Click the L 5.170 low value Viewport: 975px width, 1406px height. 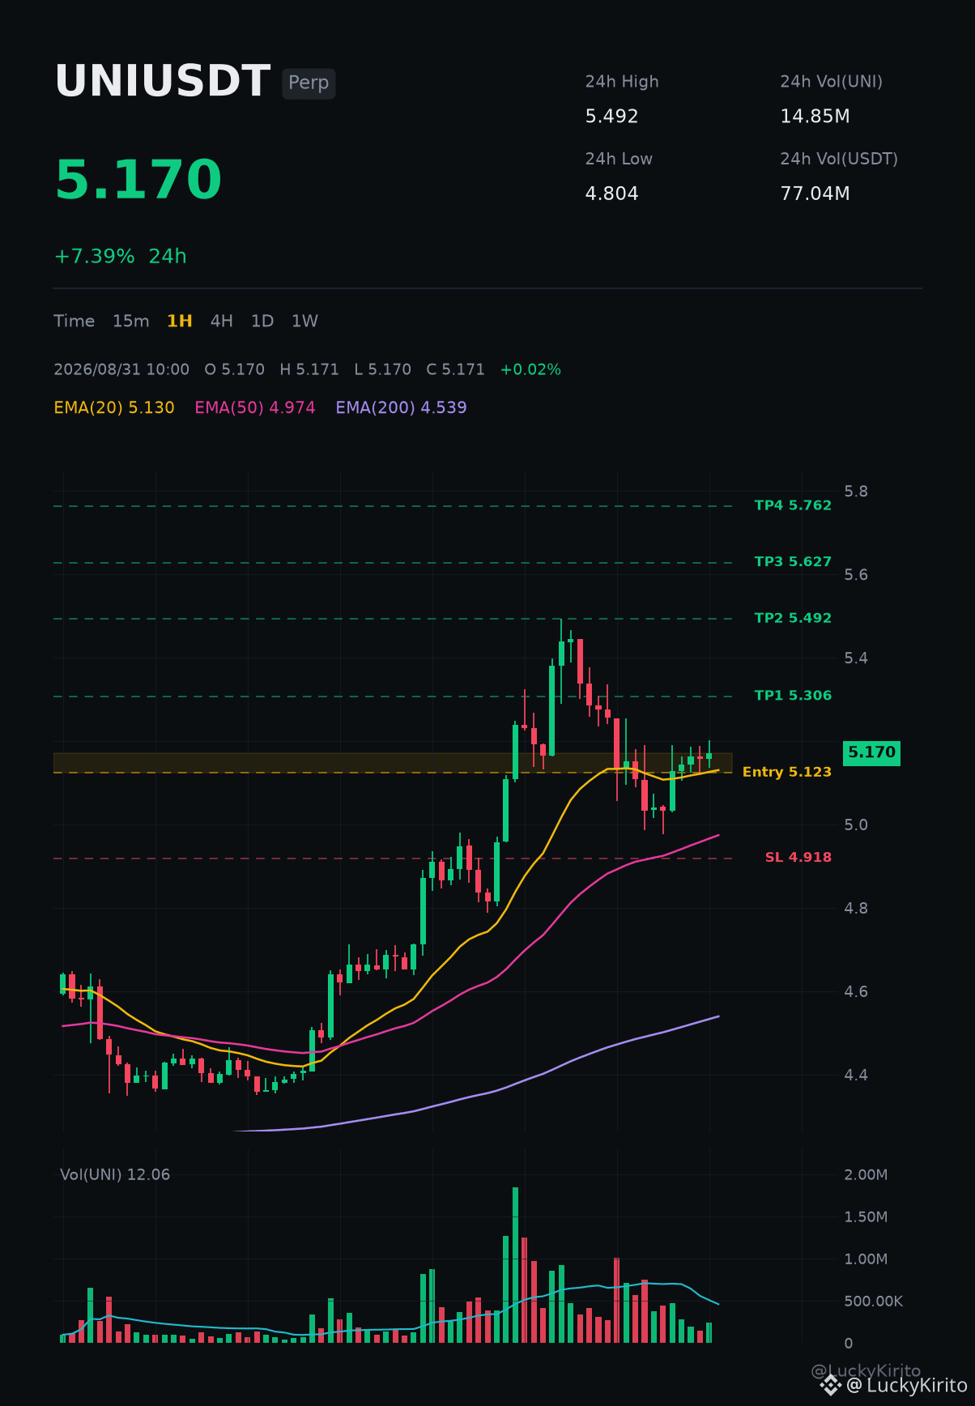[x=383, y=369]
